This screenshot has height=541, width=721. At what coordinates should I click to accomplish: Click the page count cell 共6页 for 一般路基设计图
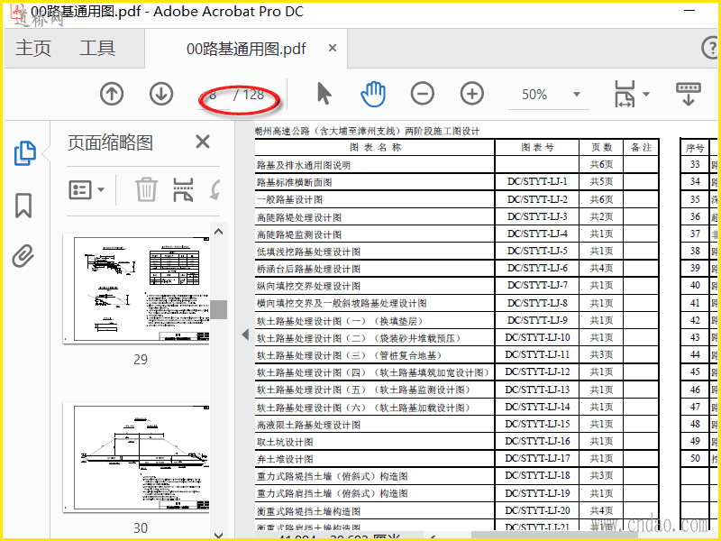601,199
